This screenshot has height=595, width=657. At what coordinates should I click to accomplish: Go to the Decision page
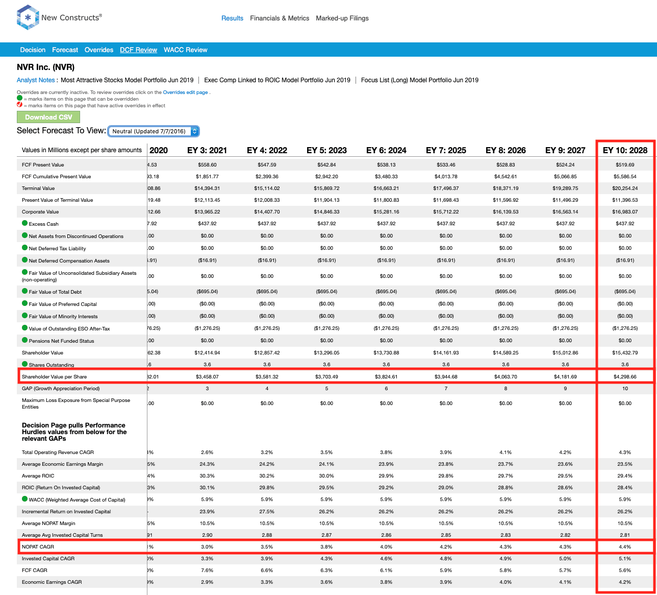tap(33, 50)
